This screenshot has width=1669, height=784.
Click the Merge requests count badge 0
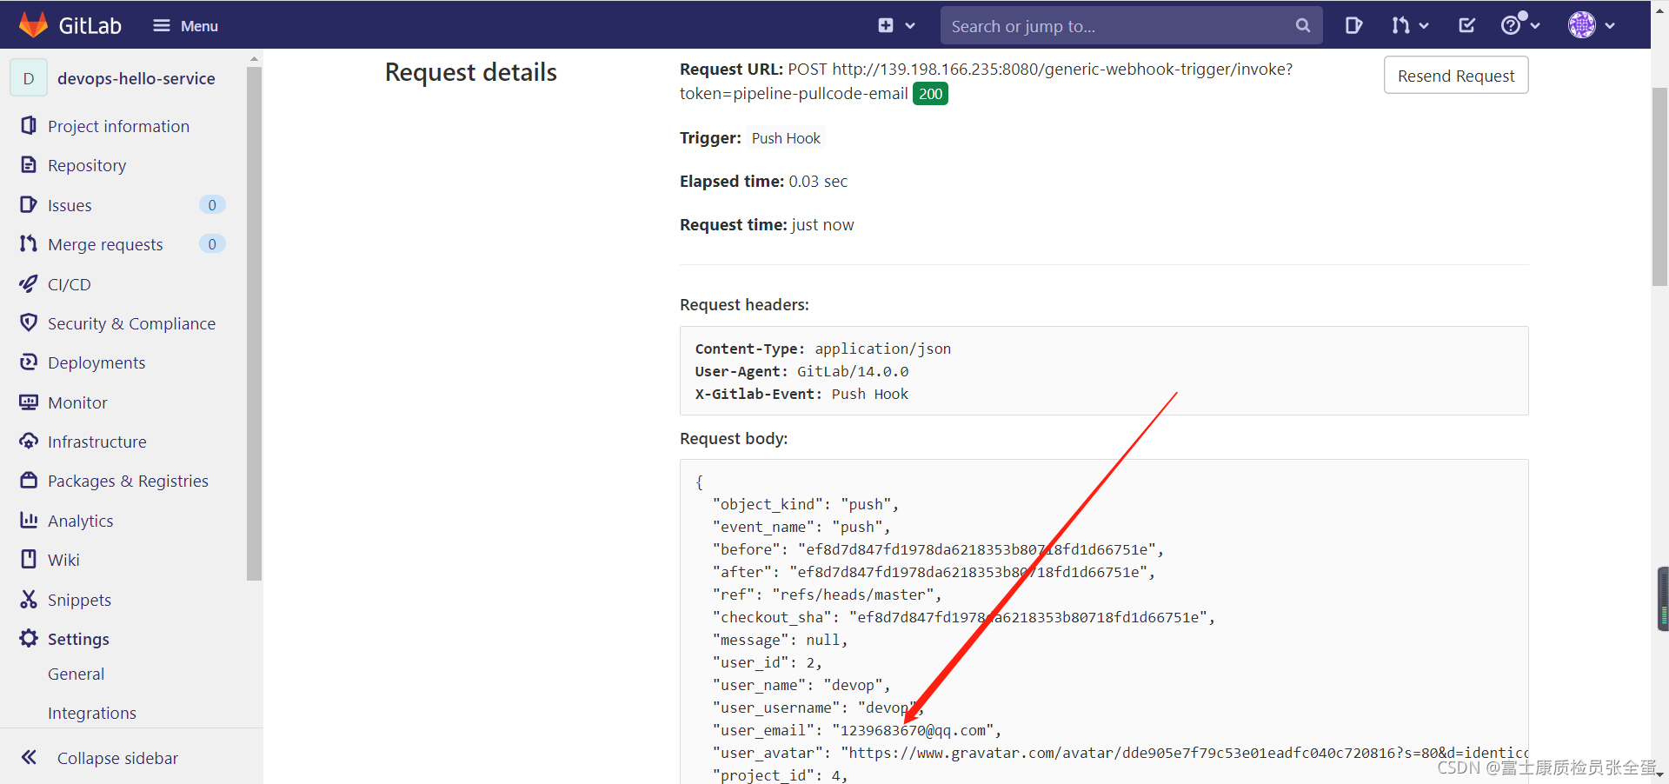click(212, 244)
